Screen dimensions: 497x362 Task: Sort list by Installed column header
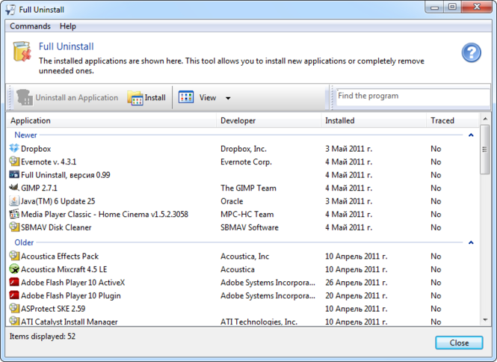tap(373, 120)
